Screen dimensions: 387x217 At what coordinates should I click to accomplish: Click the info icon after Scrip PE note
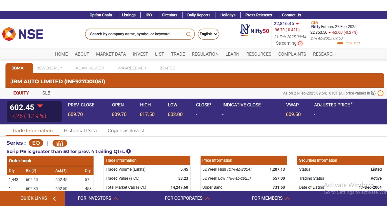pyautogui.click(x=128, y=151)
